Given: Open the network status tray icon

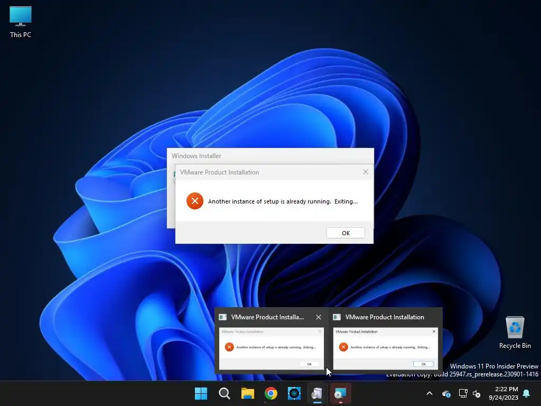Looking at the screenshot, I should coord(463,393).
